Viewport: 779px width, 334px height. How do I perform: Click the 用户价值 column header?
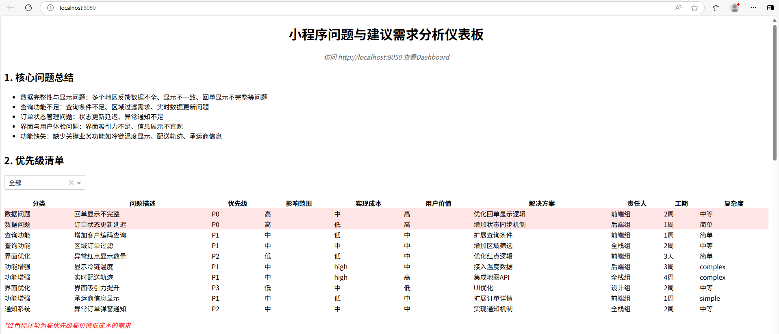(x=438, y=203)
